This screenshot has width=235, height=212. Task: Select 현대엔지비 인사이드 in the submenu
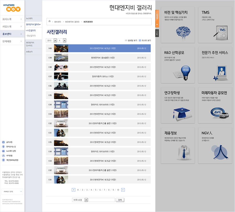(30, 44)
